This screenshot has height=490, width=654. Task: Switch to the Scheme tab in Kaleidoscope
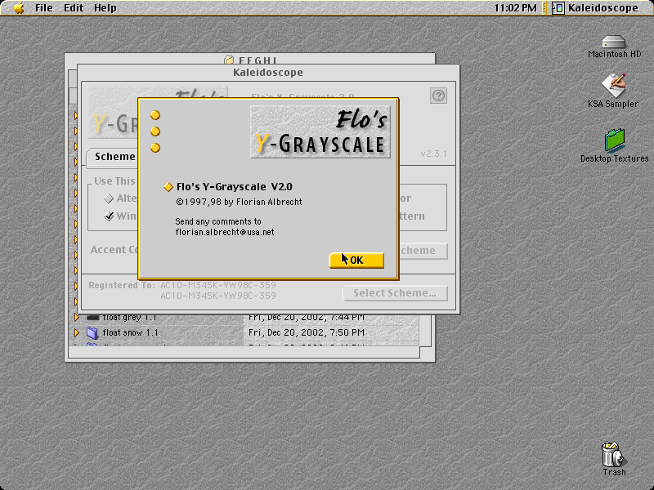113,157
